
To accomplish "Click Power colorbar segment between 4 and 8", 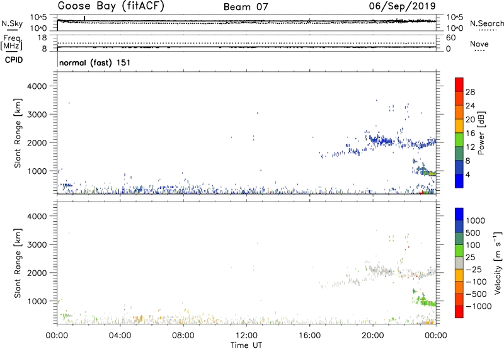I will (459, 167).
